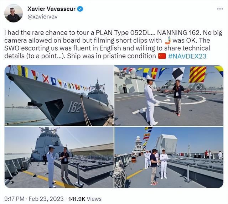Screen dimensions: 228x204
Task: Click the 9:17 PM timestamp
Action: (14, 199)
